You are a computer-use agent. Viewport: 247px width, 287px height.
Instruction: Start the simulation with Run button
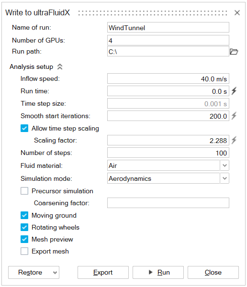coord(158,272)
